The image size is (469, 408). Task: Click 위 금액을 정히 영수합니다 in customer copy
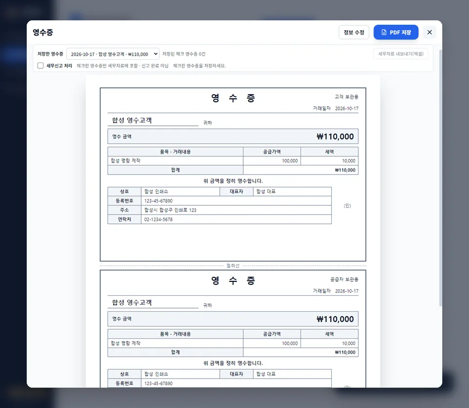click(233, 181)
